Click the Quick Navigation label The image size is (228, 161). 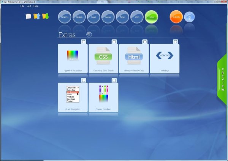point(73,109)
